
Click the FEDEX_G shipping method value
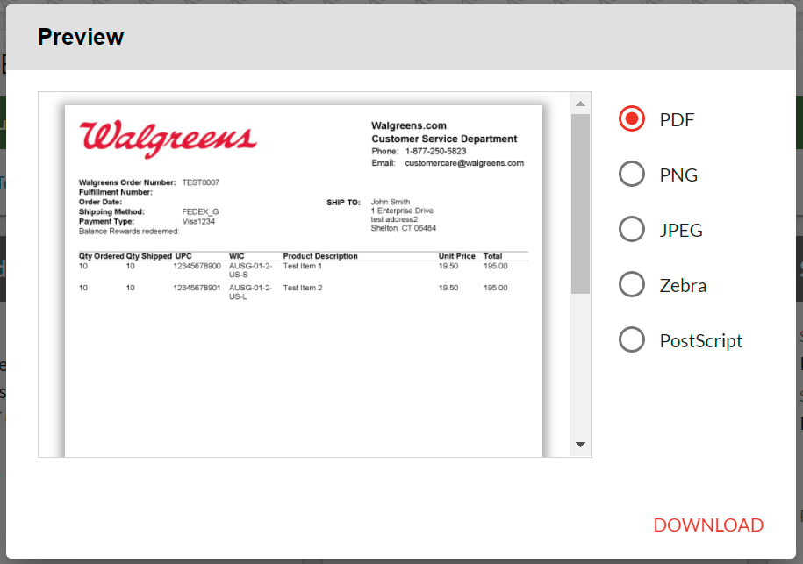tap(200, 211)
